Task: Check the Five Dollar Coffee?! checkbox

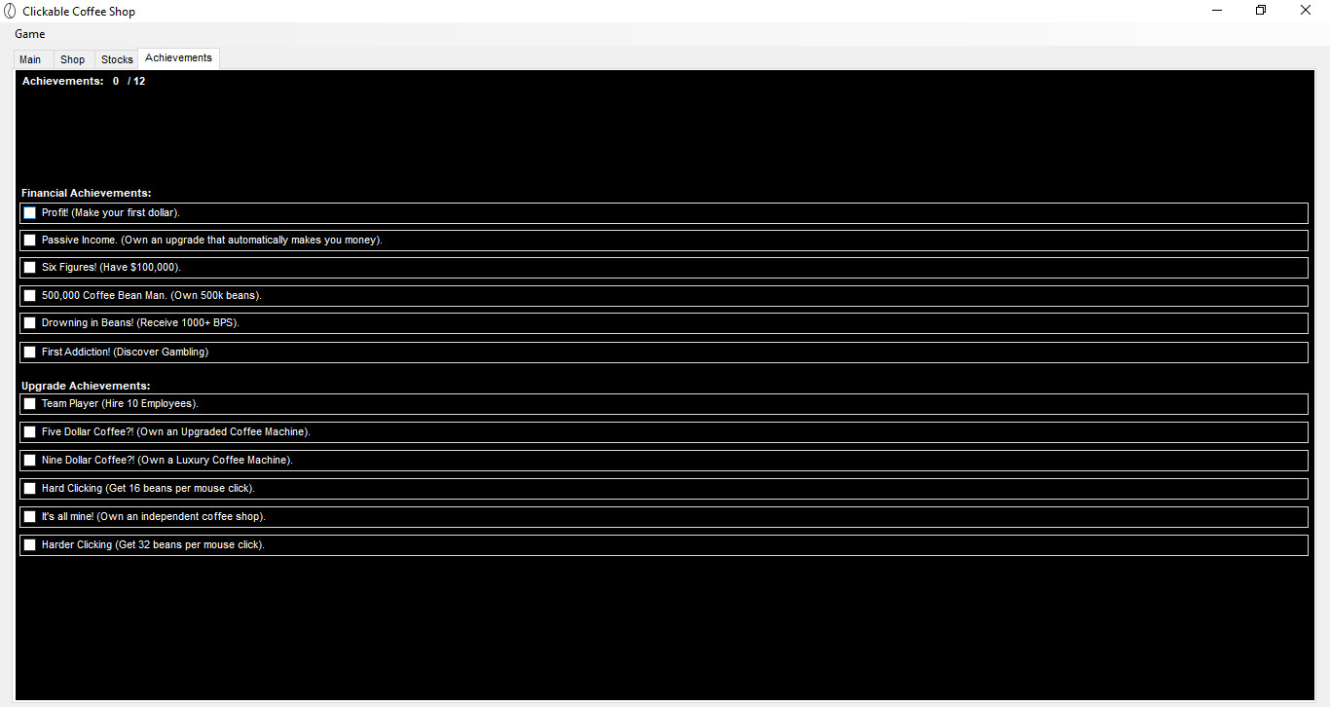Action: (x=29, y=431)
